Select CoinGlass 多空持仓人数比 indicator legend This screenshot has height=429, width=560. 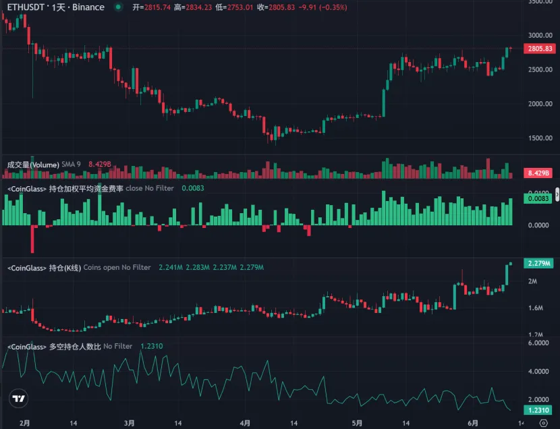point(54,347)
